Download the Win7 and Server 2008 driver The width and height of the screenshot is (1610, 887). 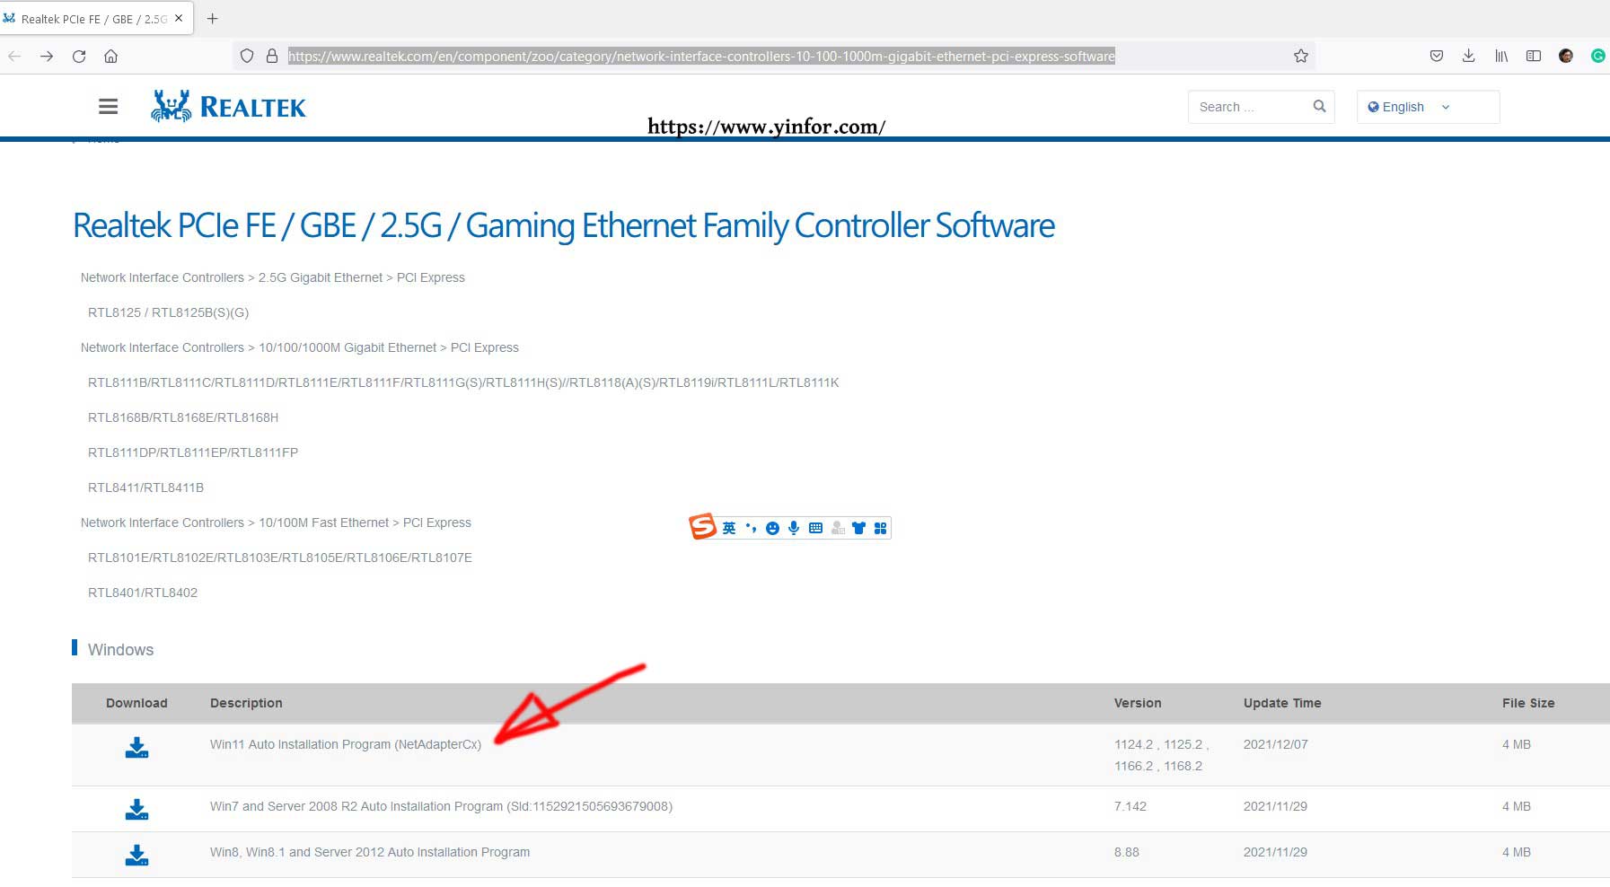[136, 809]
